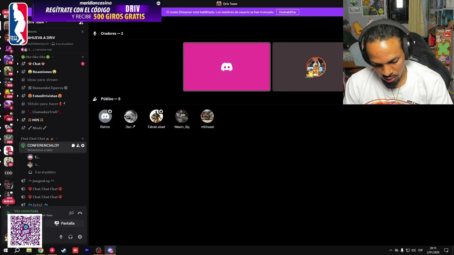Disconnect from voice with the hang-up icon
The width and height of the screenshot is (454, 255).
point(80,213)
